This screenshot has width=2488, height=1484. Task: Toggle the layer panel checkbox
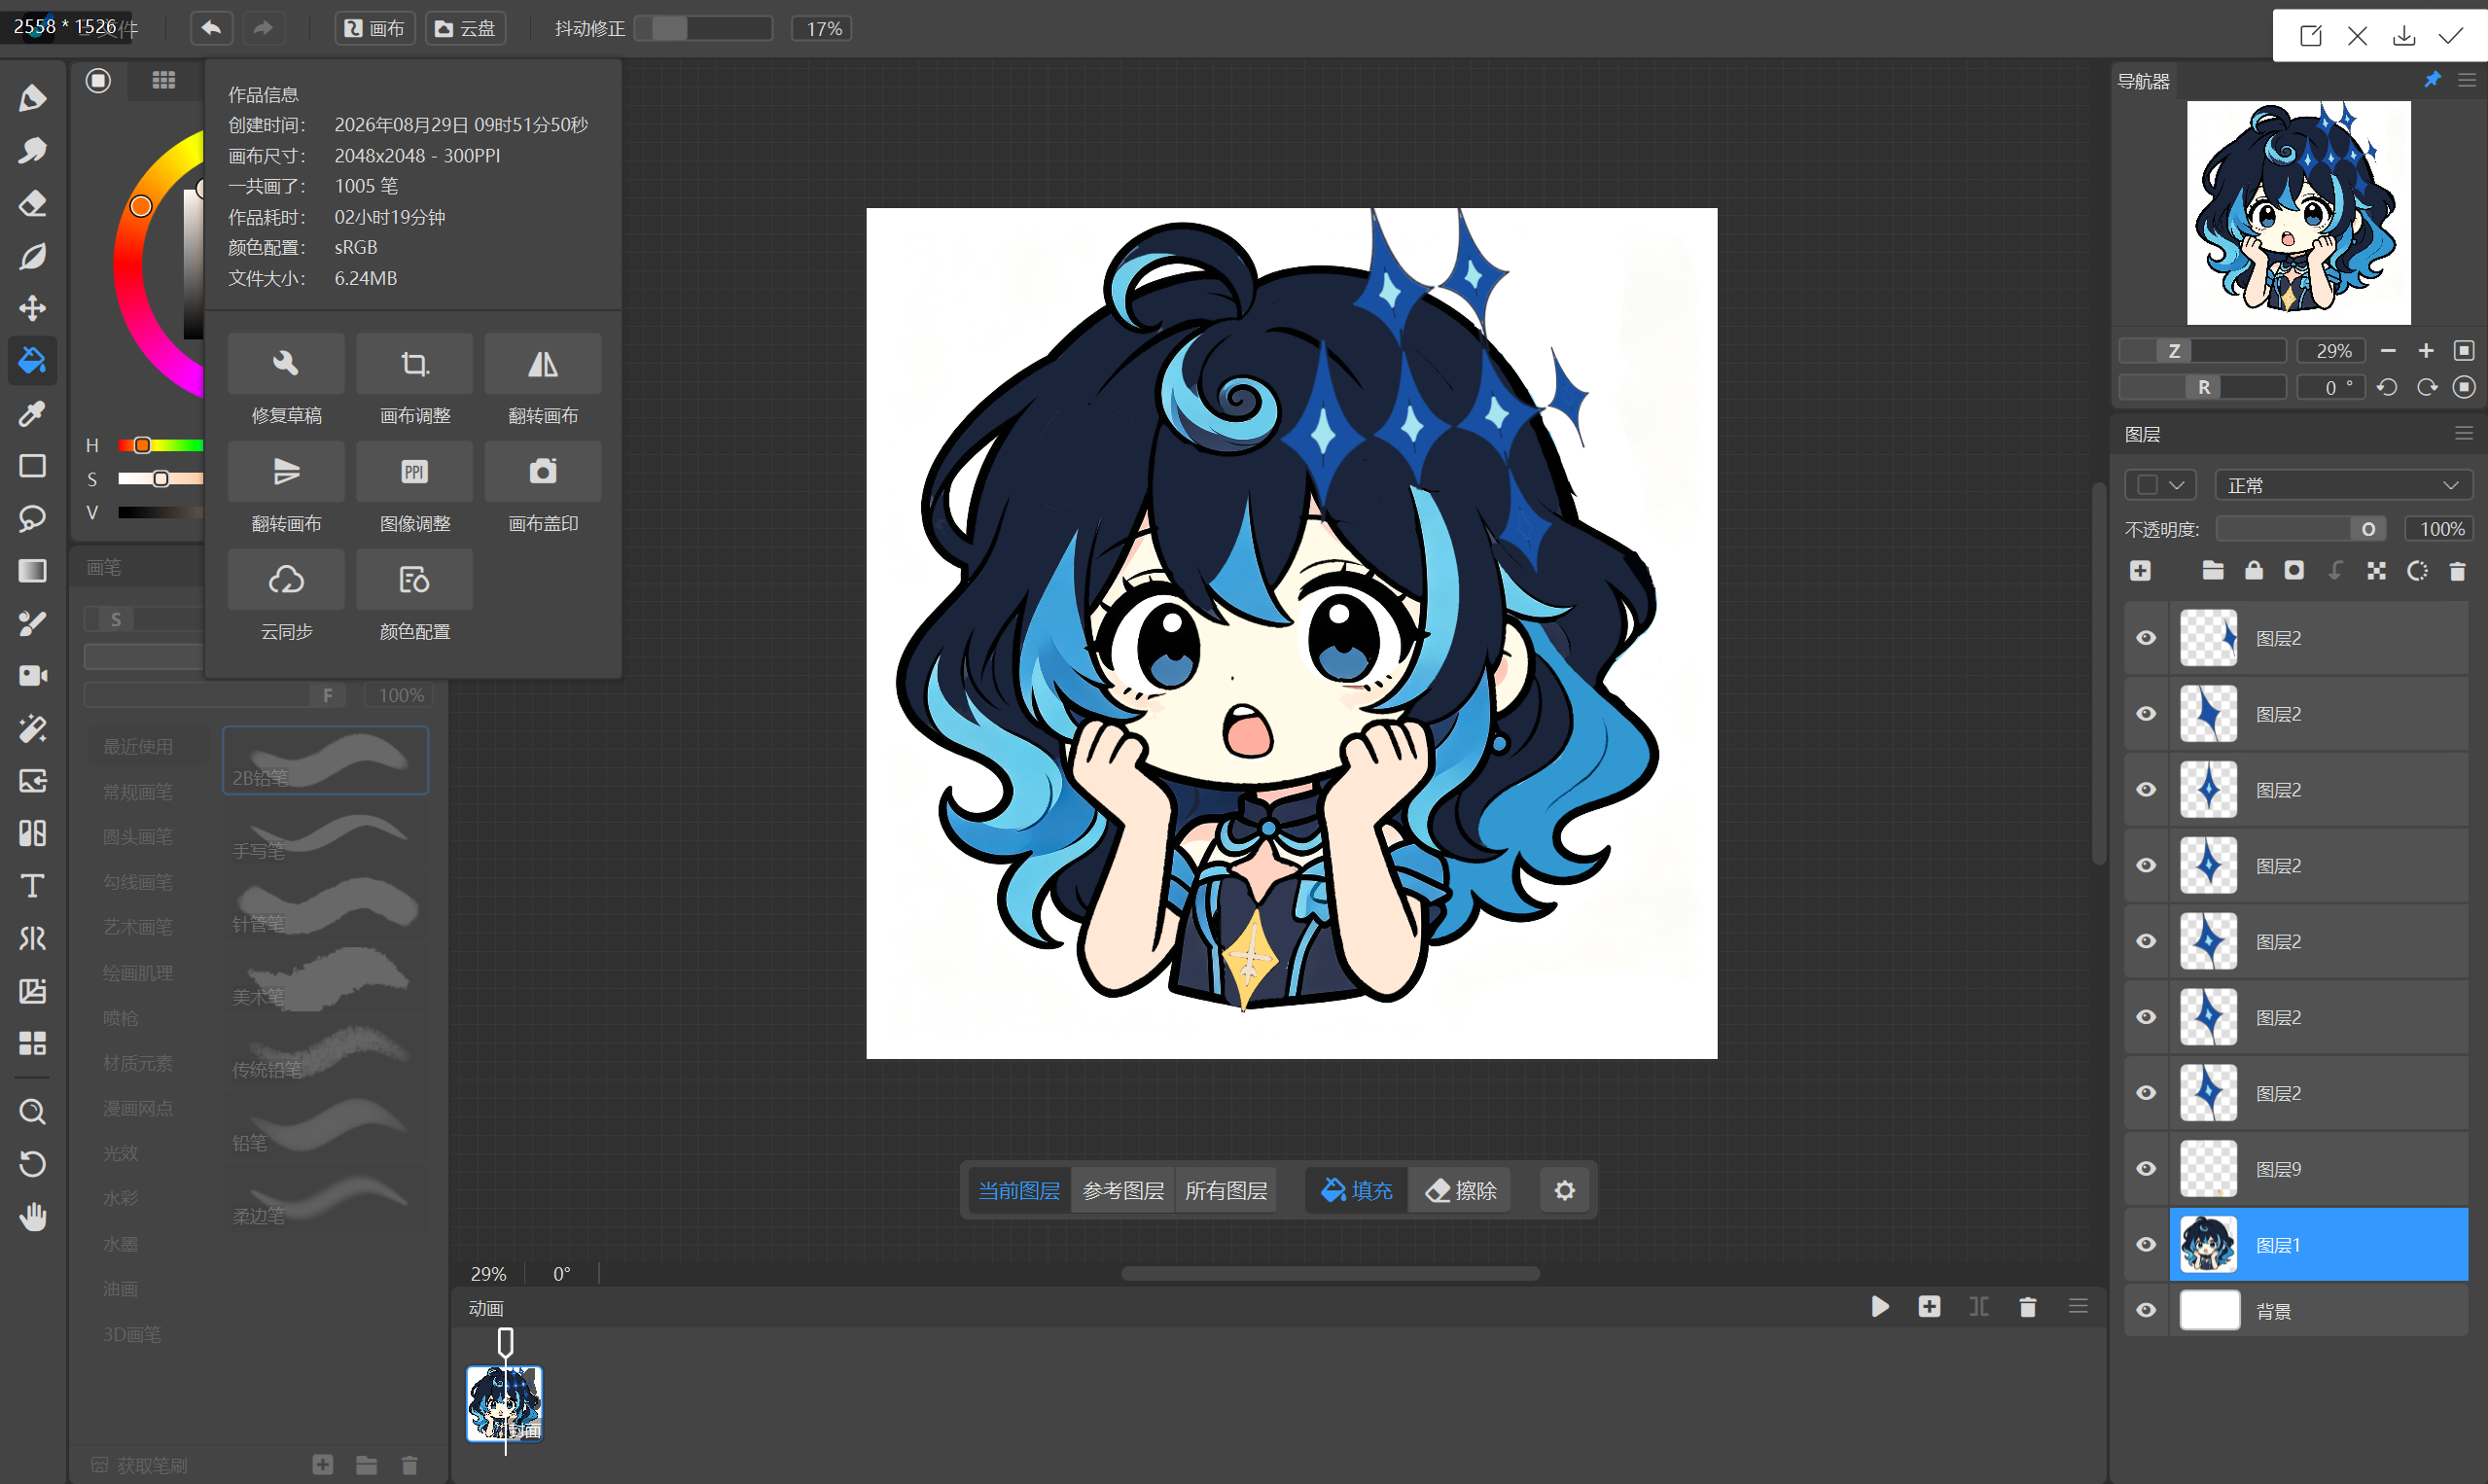tap(2147, 485)
